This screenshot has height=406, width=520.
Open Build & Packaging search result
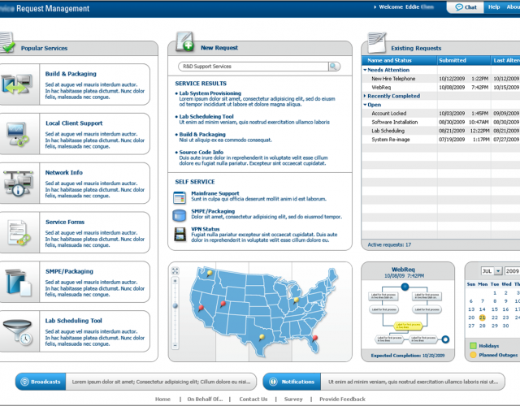(202, 134)
